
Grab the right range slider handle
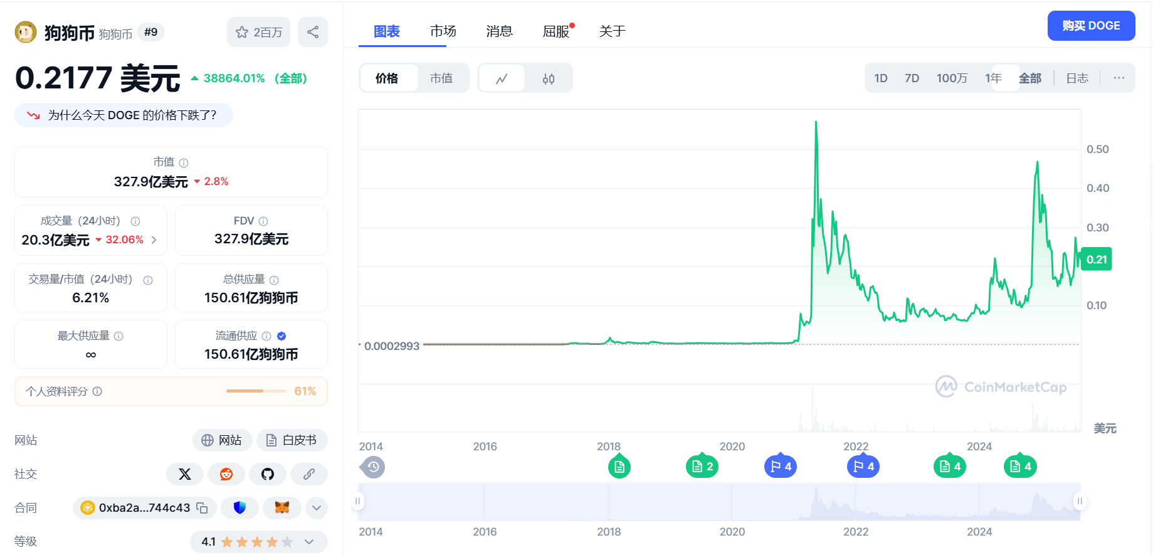(x=1080, y=501)
